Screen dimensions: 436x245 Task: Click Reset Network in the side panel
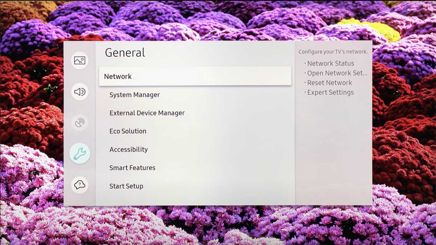coord(330,83)
